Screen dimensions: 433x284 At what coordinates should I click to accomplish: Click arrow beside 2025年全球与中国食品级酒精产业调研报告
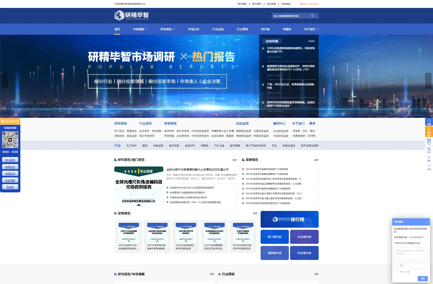coord(318,169)
